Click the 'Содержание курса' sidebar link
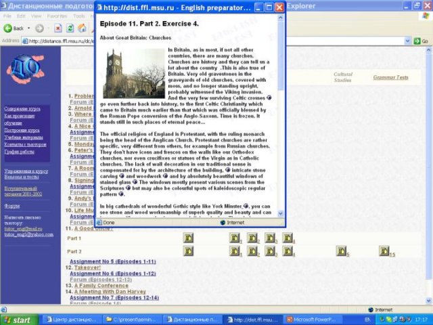Viewport: 433px width, 325px height. [22, 109]
